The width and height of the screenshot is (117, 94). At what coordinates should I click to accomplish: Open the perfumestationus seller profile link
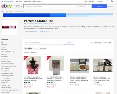[38, 24]
